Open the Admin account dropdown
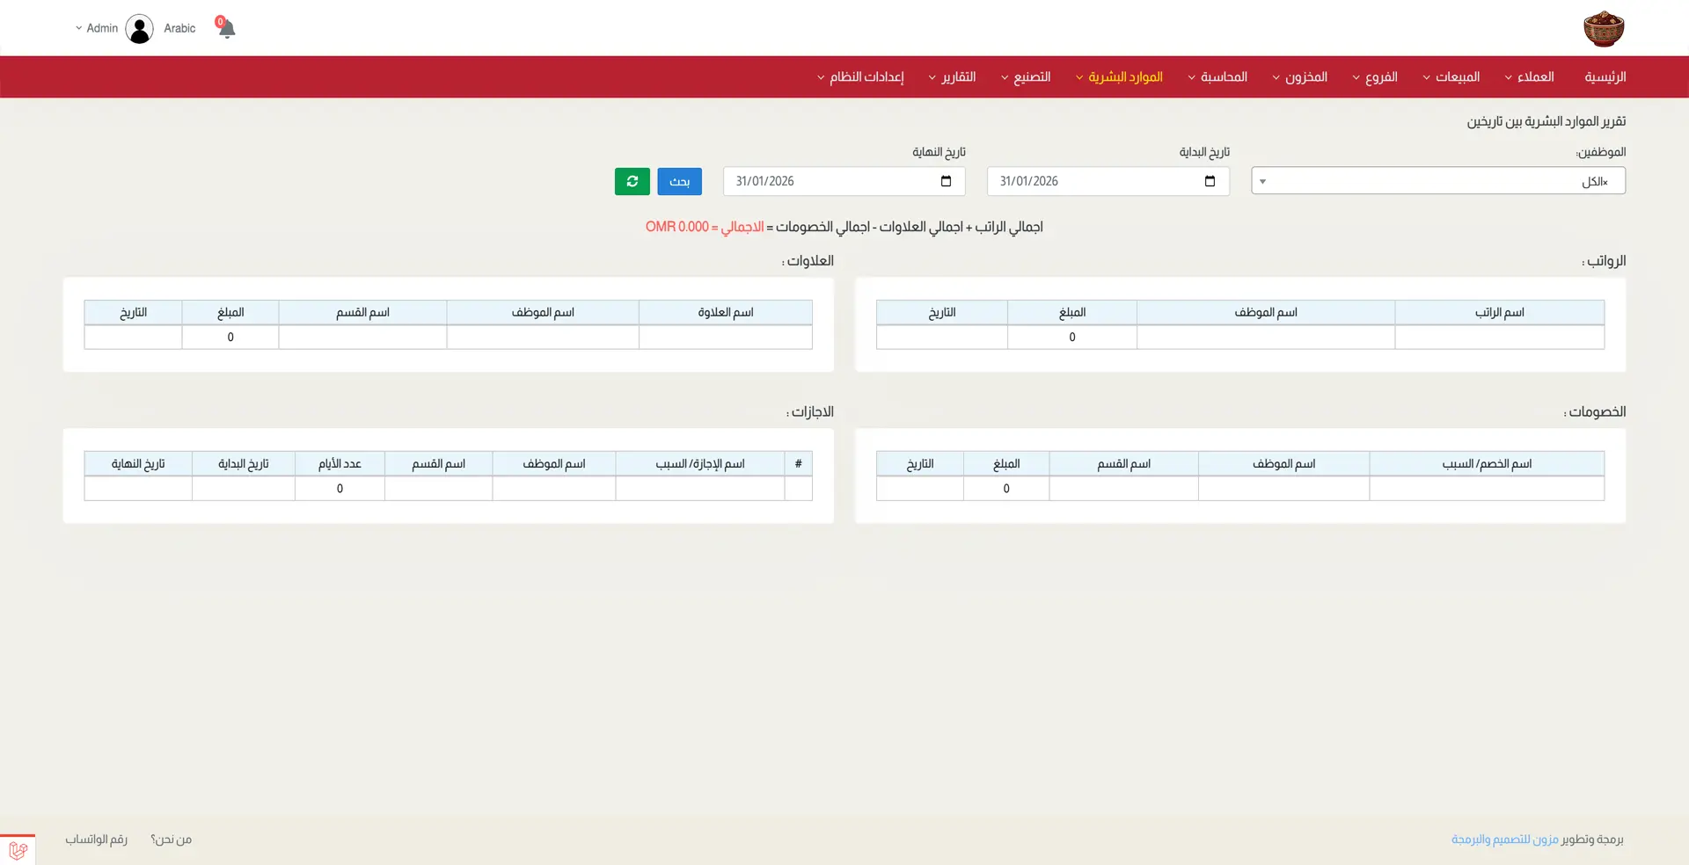 point(97,28)
